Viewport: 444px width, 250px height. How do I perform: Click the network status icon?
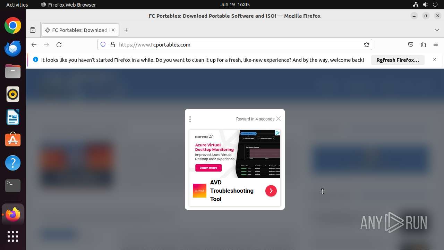416,5
